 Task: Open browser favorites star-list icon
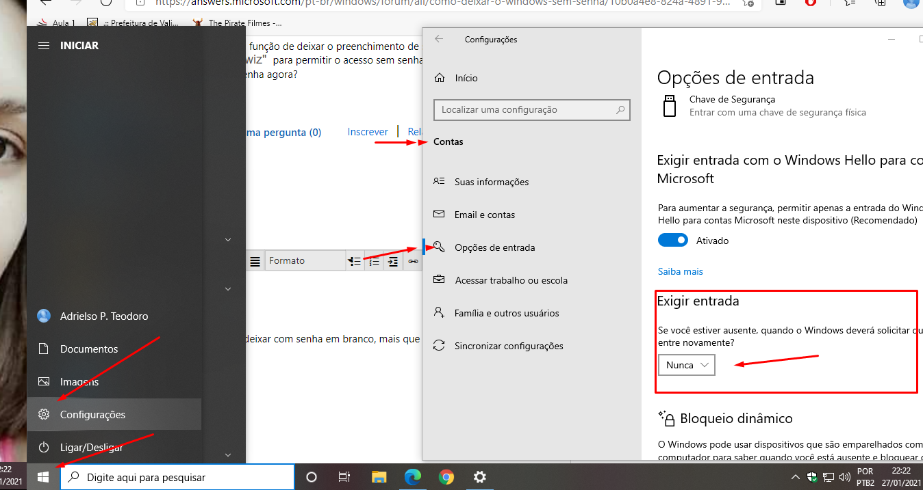850,3
